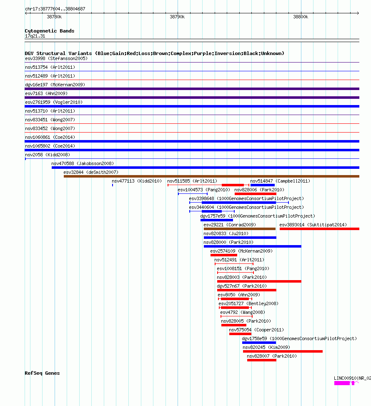
Task: Click the chr17:38777604..38804687 region label
Action: 55,9
